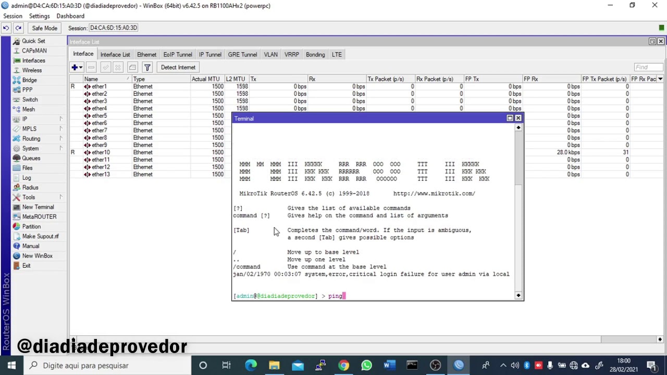Switch to the VLAN tab
Screen dimensions: 667x375
pos(270,55)
